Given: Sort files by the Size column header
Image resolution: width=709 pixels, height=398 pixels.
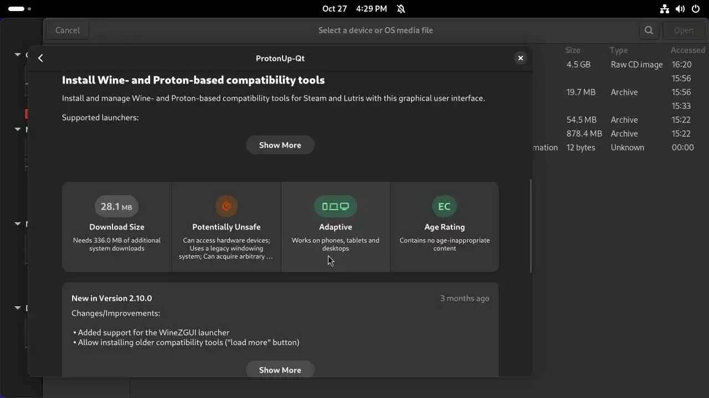Looking at the screenshot, I should point(573,50).
